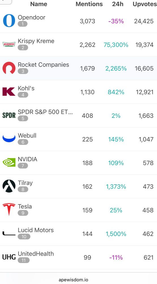Sort by the Upvotes column header

145,4
